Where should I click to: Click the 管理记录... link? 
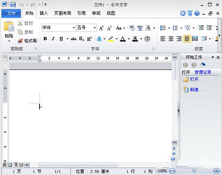click(206, 72)
